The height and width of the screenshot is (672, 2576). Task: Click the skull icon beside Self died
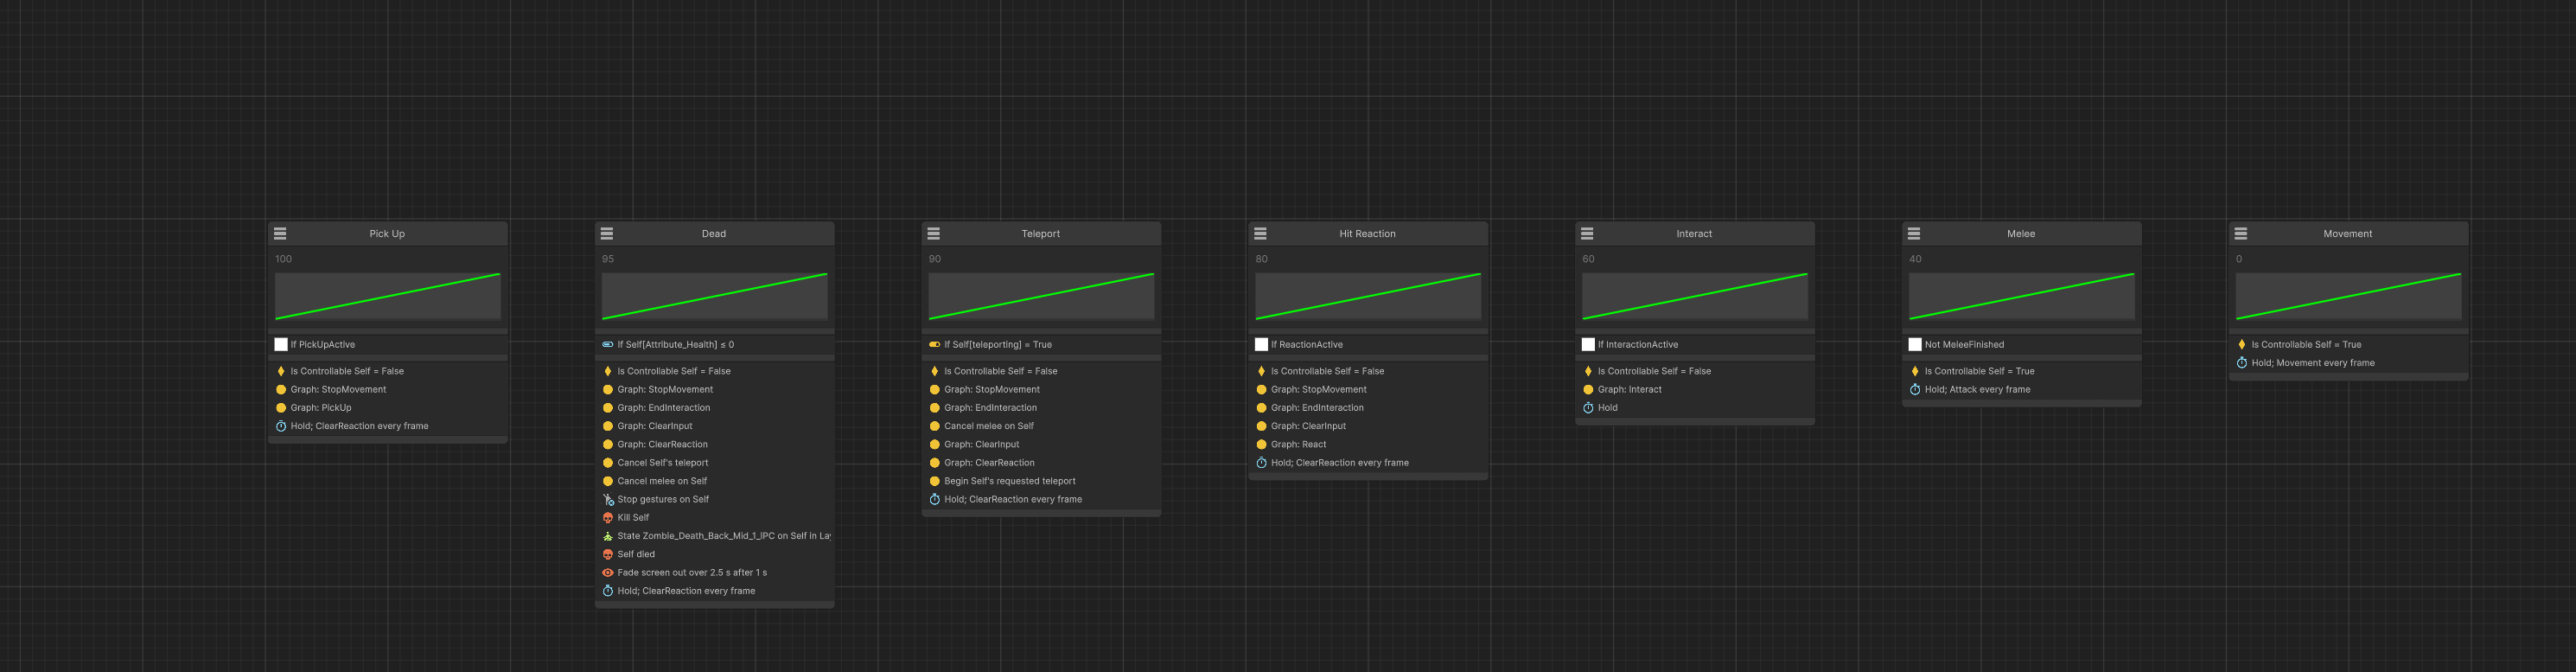(608, 554)
